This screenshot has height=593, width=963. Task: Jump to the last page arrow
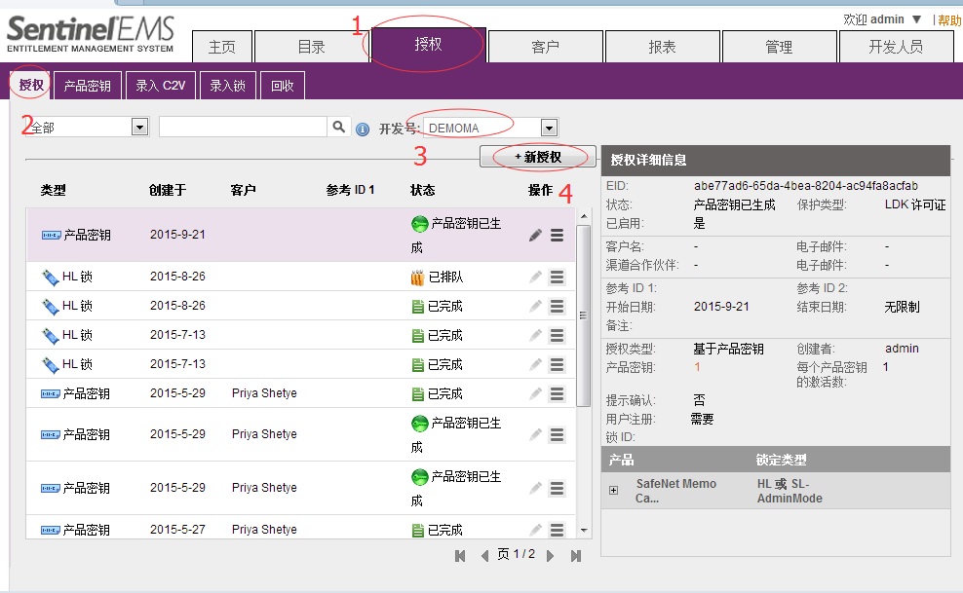coord(576,556)
